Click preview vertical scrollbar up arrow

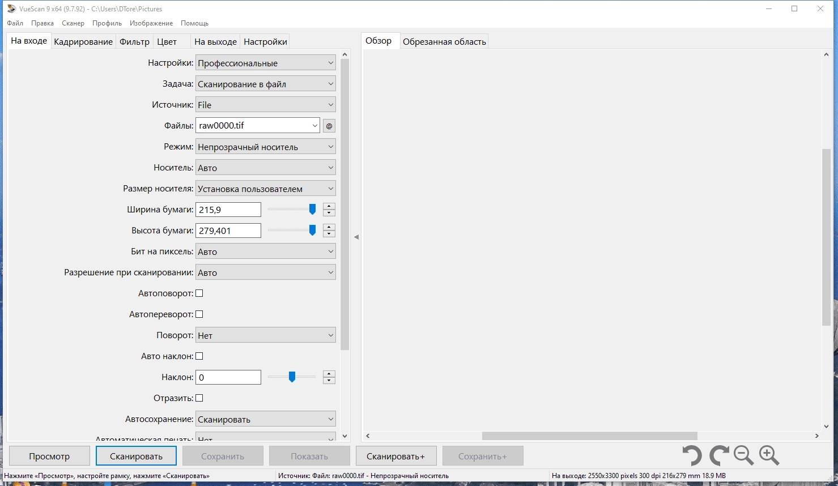pos(826,54)
